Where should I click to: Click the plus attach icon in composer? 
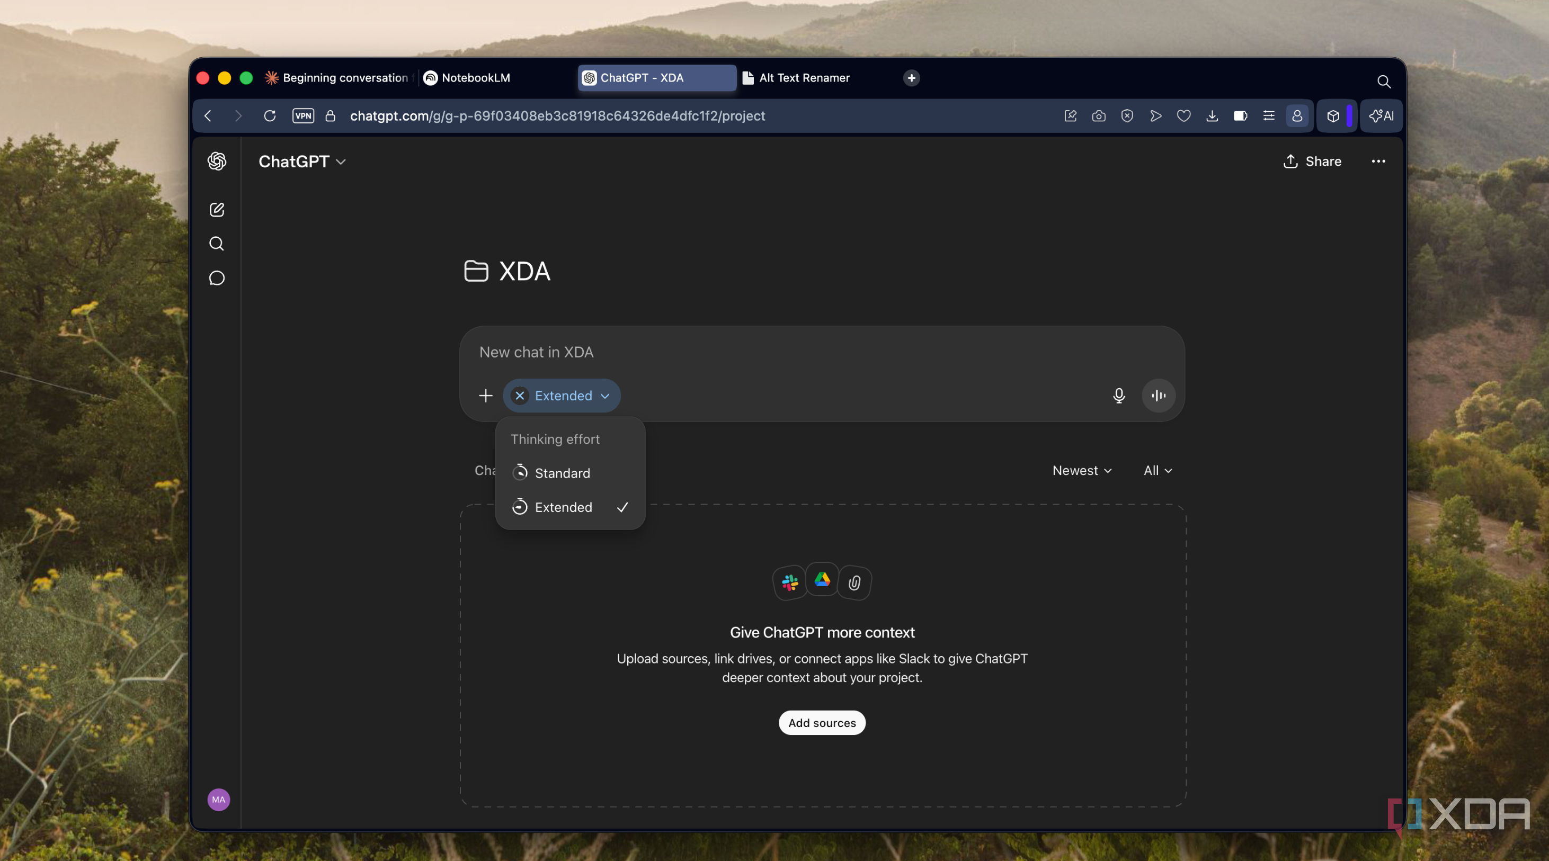485,396
